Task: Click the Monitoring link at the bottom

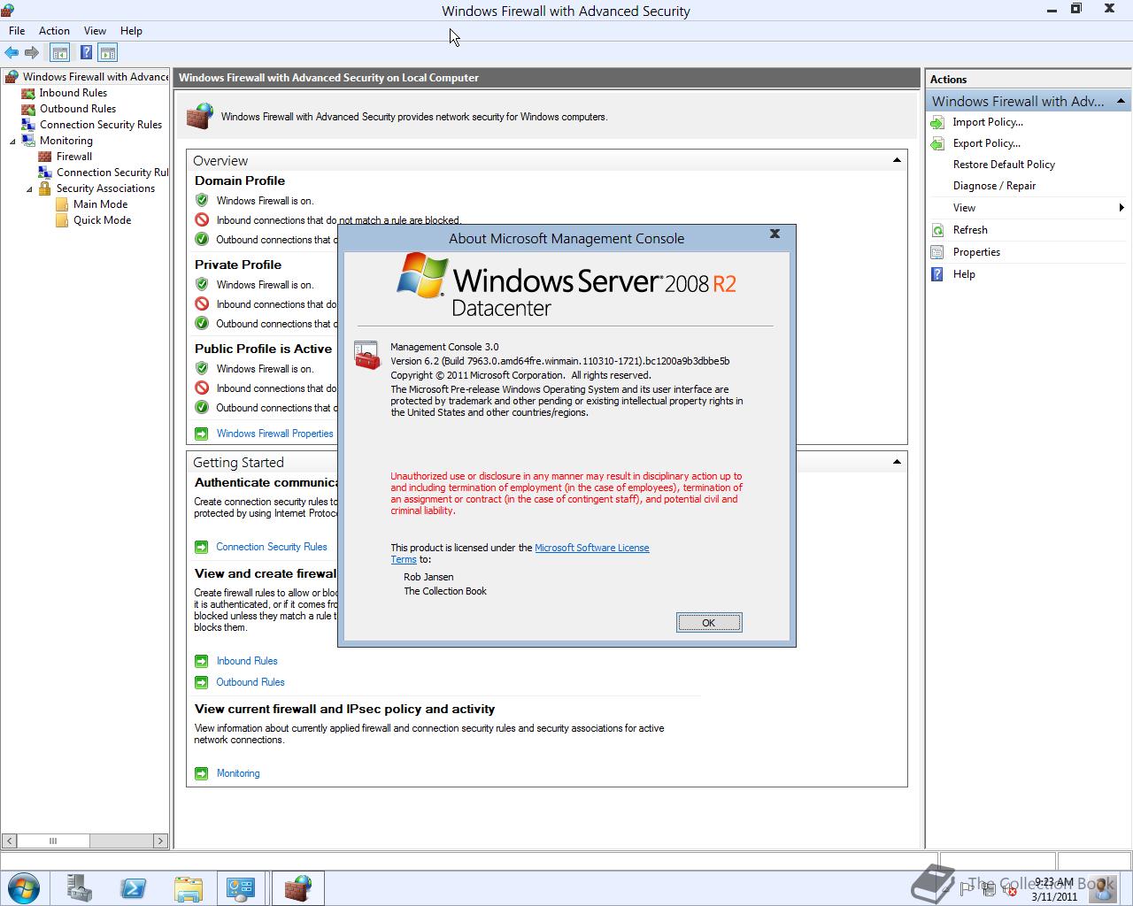Action: [x=238, y=773]
